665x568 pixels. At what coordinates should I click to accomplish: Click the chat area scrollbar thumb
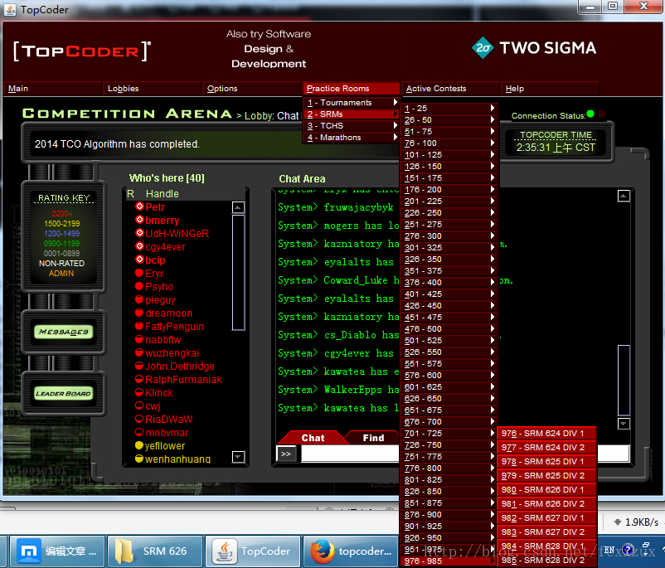624,380
